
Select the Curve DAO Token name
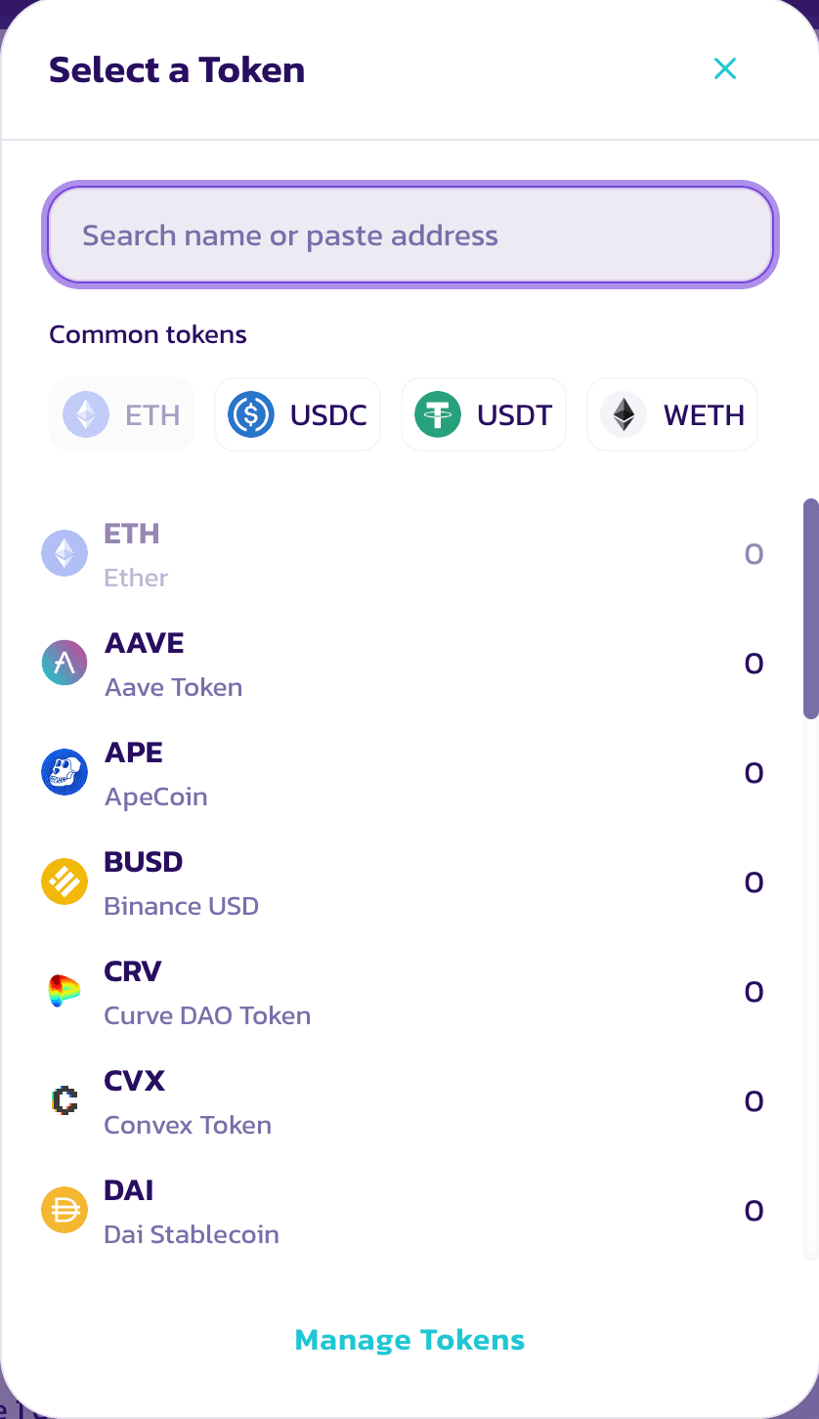coord(207,1015)
